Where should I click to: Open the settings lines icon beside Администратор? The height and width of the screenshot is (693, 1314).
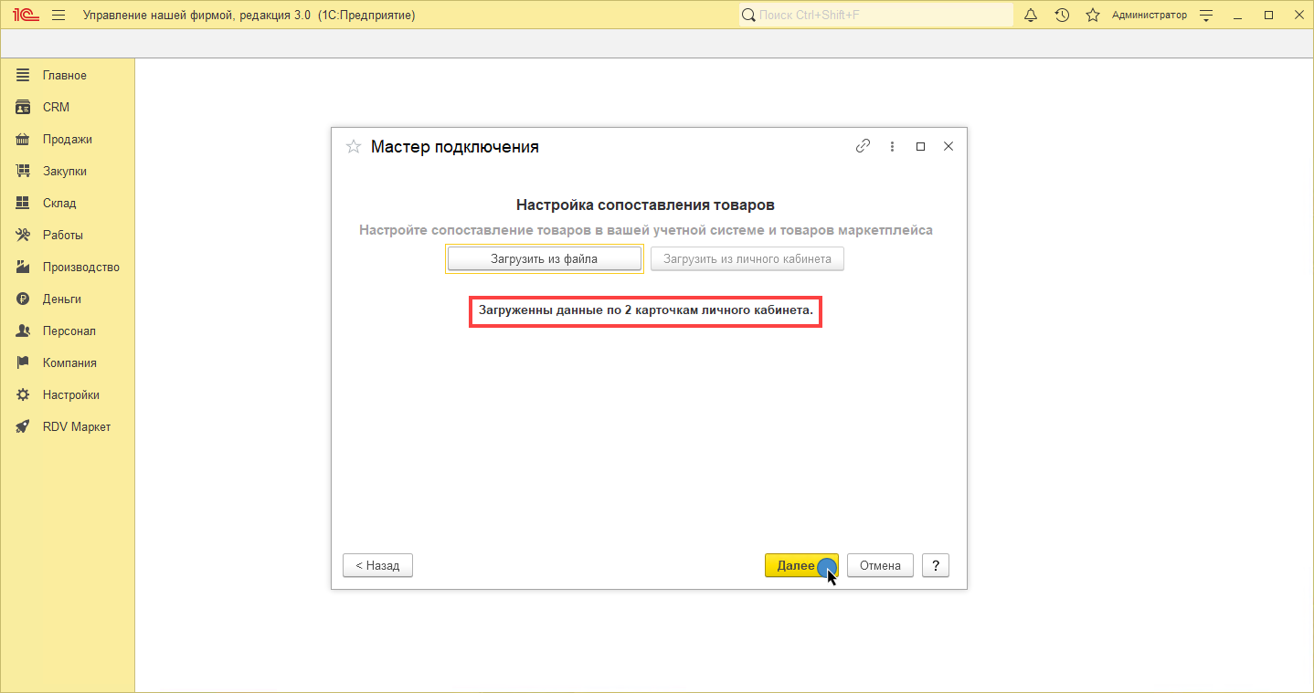point(1206,16)
